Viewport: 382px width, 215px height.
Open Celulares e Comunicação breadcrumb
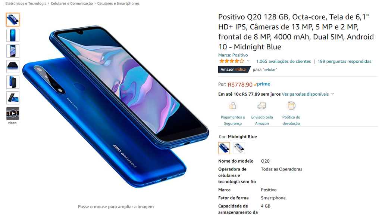coord(72,3)
